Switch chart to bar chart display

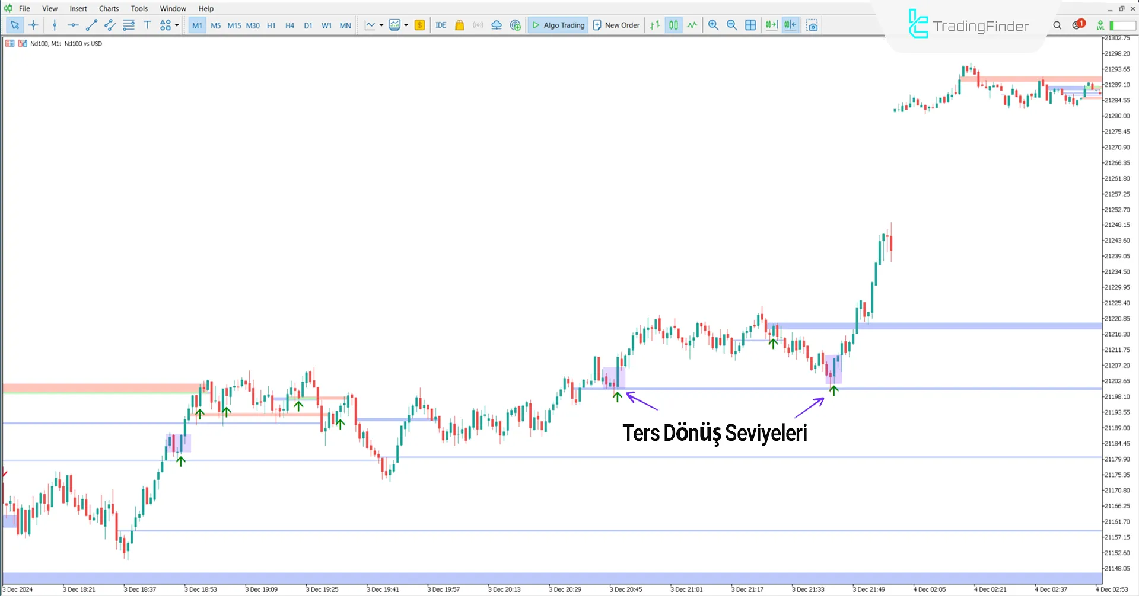click(x=655, y=25)
